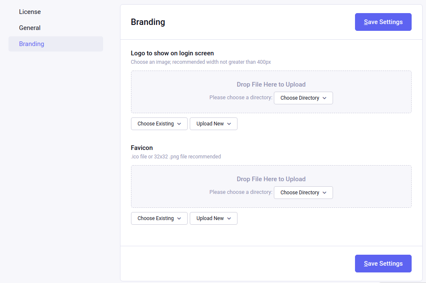Click chevron icon on Favicon Upload New
Viewport: 426px width, 283px height.
[x=229, y=218]
